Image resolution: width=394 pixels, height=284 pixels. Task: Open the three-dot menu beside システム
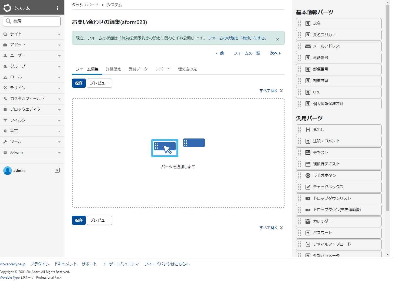point(57,8)
